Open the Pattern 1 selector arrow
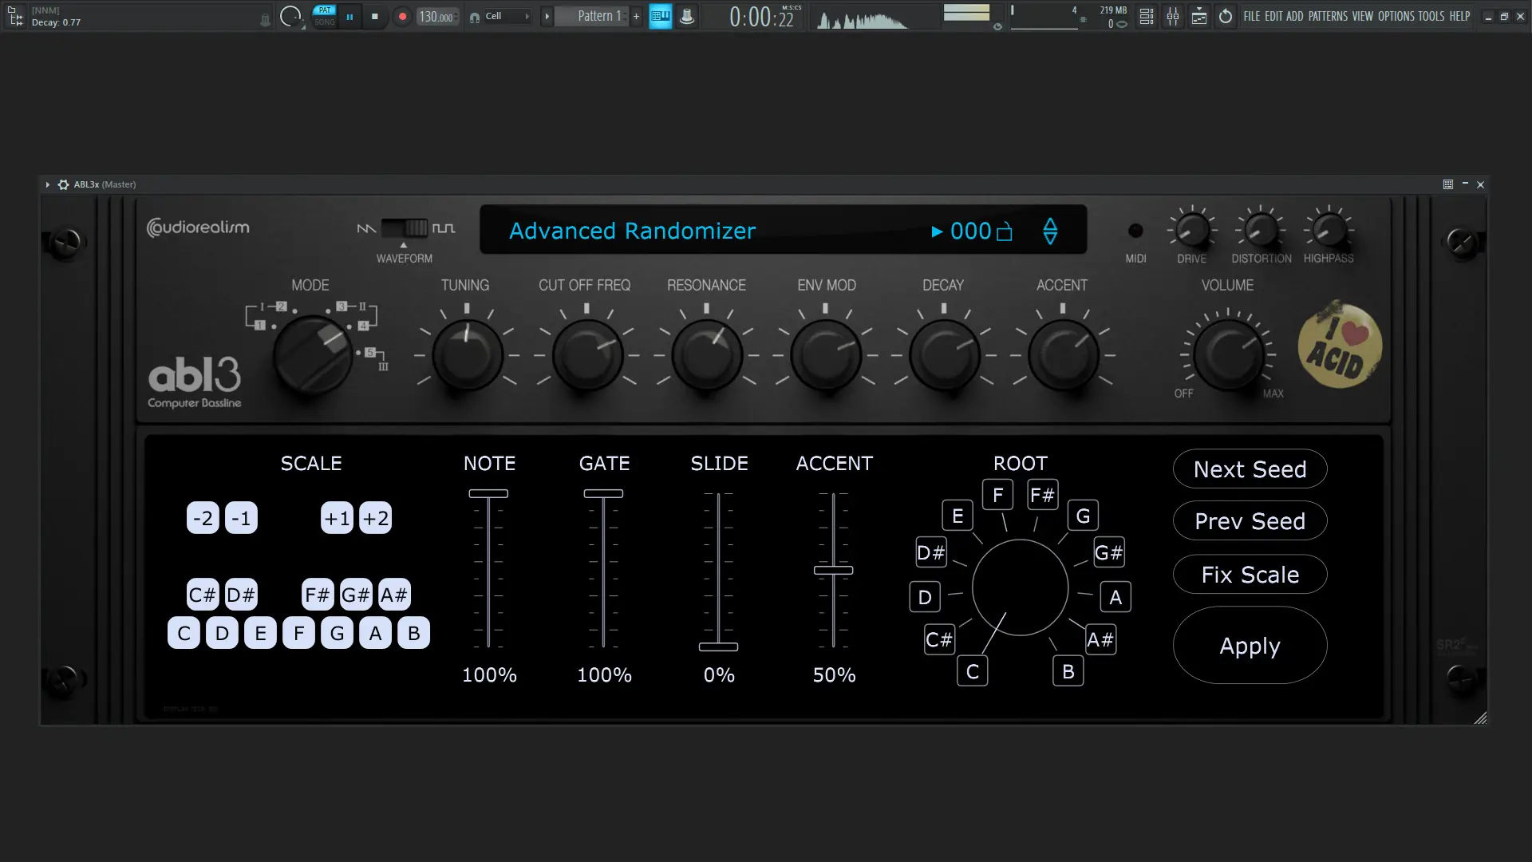Screen dimensions: 1532x862 547,16
